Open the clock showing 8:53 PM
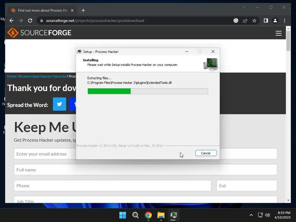This screenshot has width=296, height=222. pos(282,215)
